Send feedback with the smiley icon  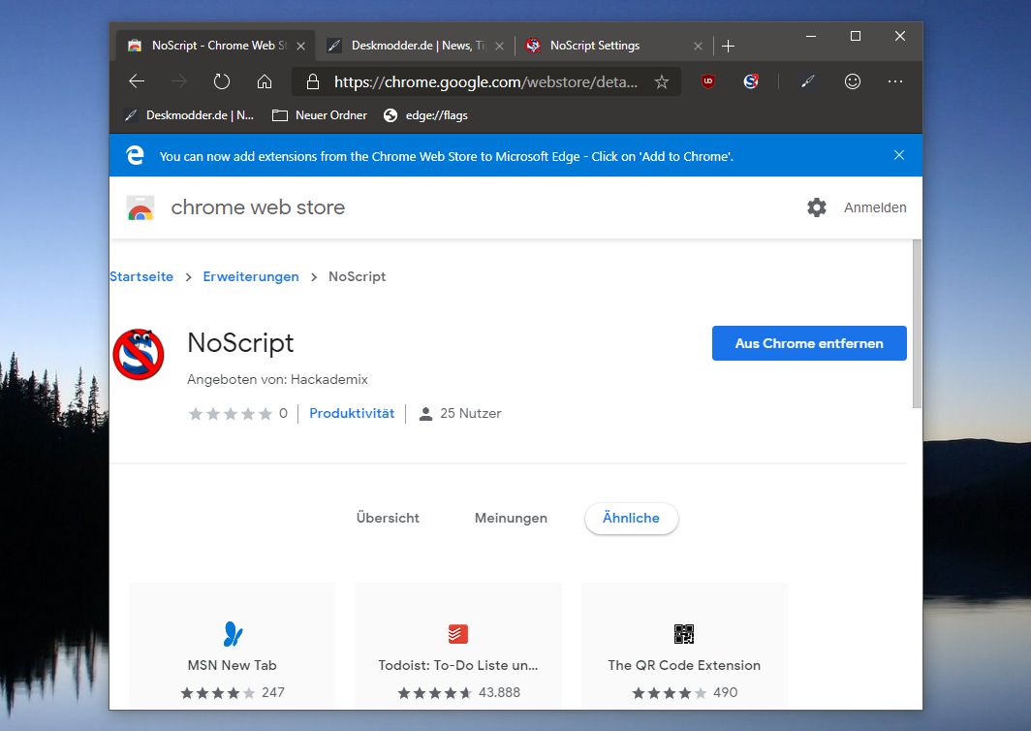852,81
